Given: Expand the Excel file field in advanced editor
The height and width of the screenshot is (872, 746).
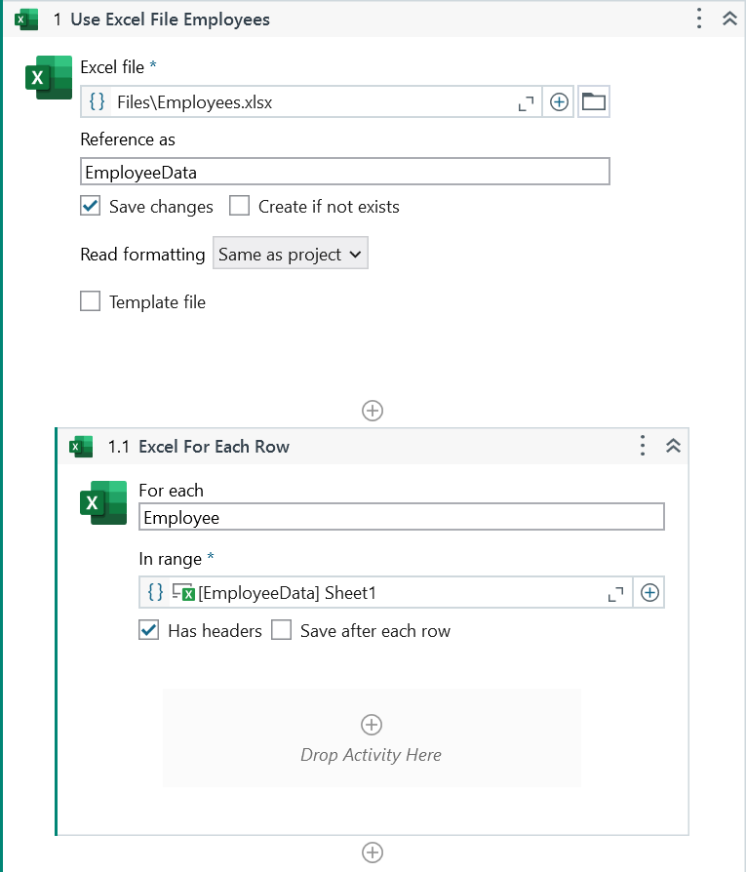Looking at the screenshot, I should [x=527, y=101].
